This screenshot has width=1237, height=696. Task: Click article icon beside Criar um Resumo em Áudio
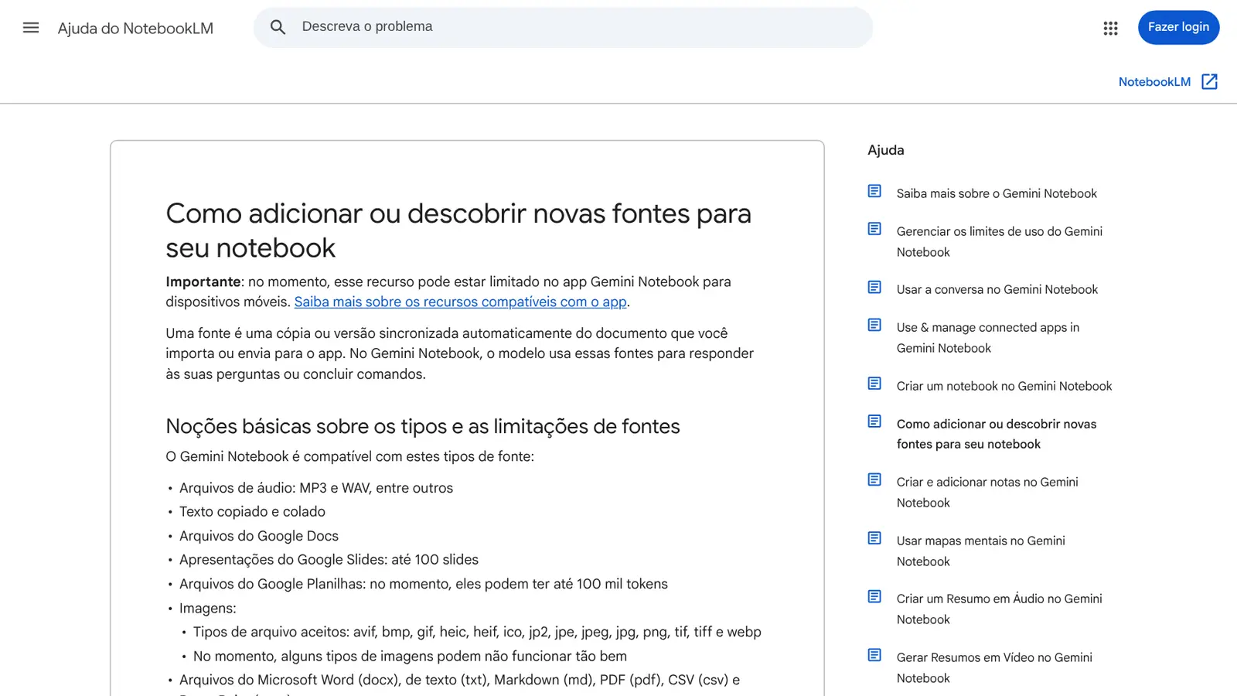(x=874, y=596)
